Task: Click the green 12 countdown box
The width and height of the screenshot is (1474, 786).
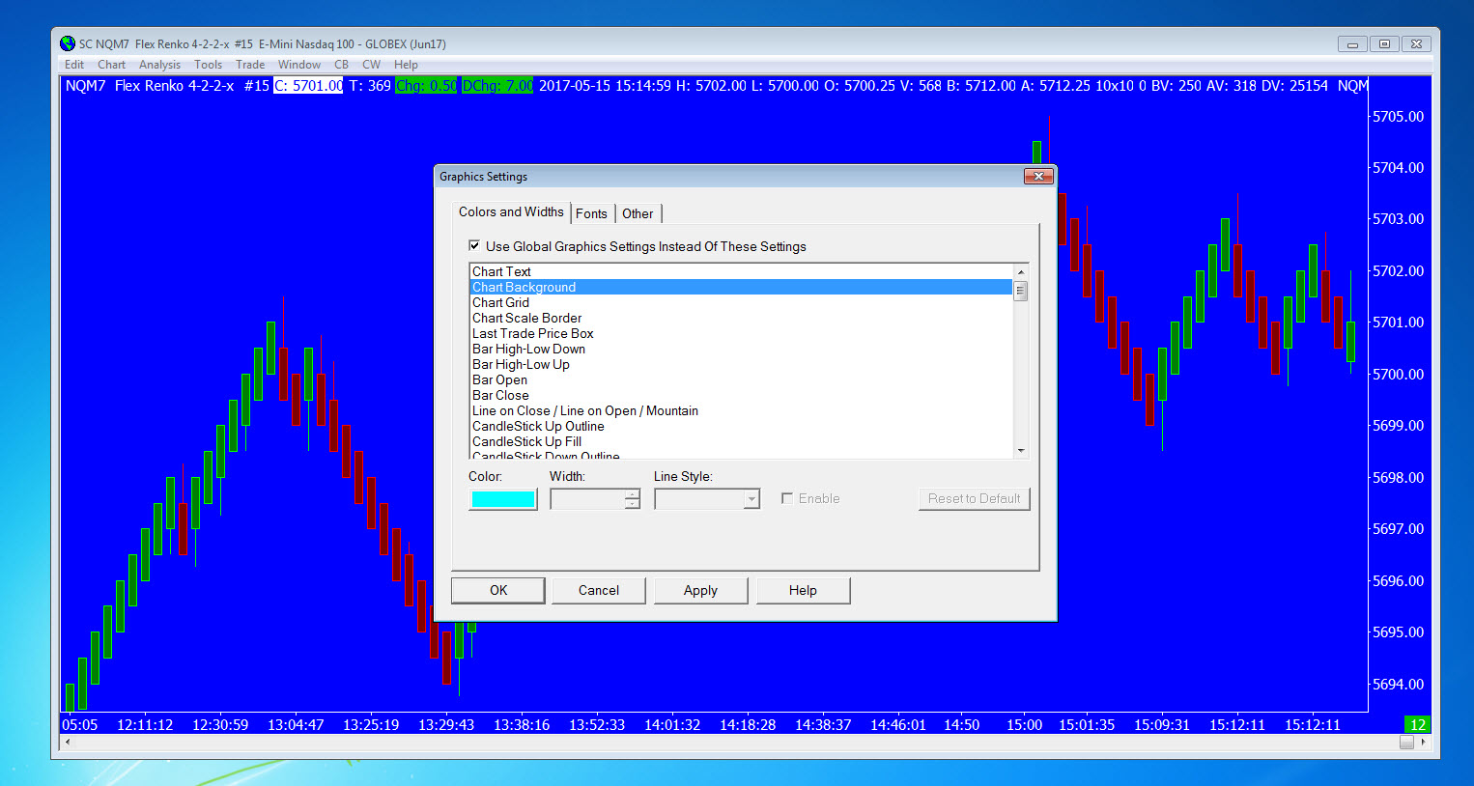Action: pos(1417,724)
